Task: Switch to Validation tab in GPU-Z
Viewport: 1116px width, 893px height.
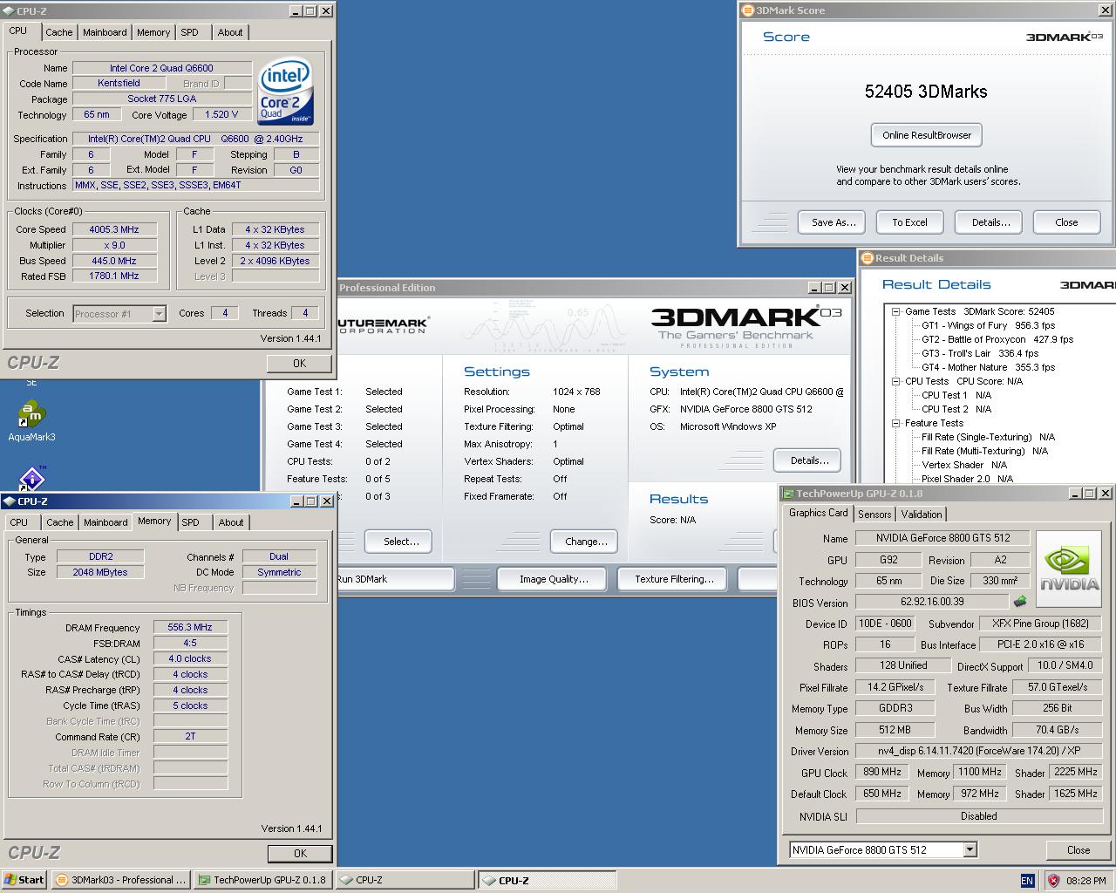Action: [x=922, y=515]
